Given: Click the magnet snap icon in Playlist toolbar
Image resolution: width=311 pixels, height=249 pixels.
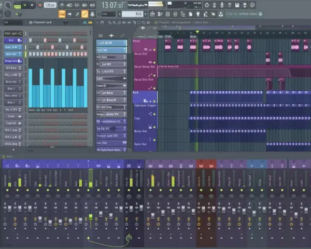Looking at the screenshot, I should 102,22.
